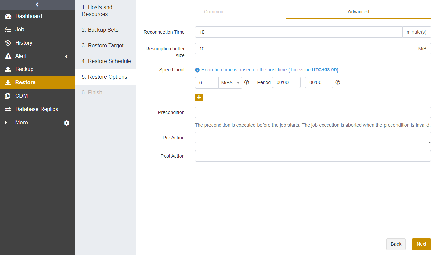Click the Post Action text area

313,156
